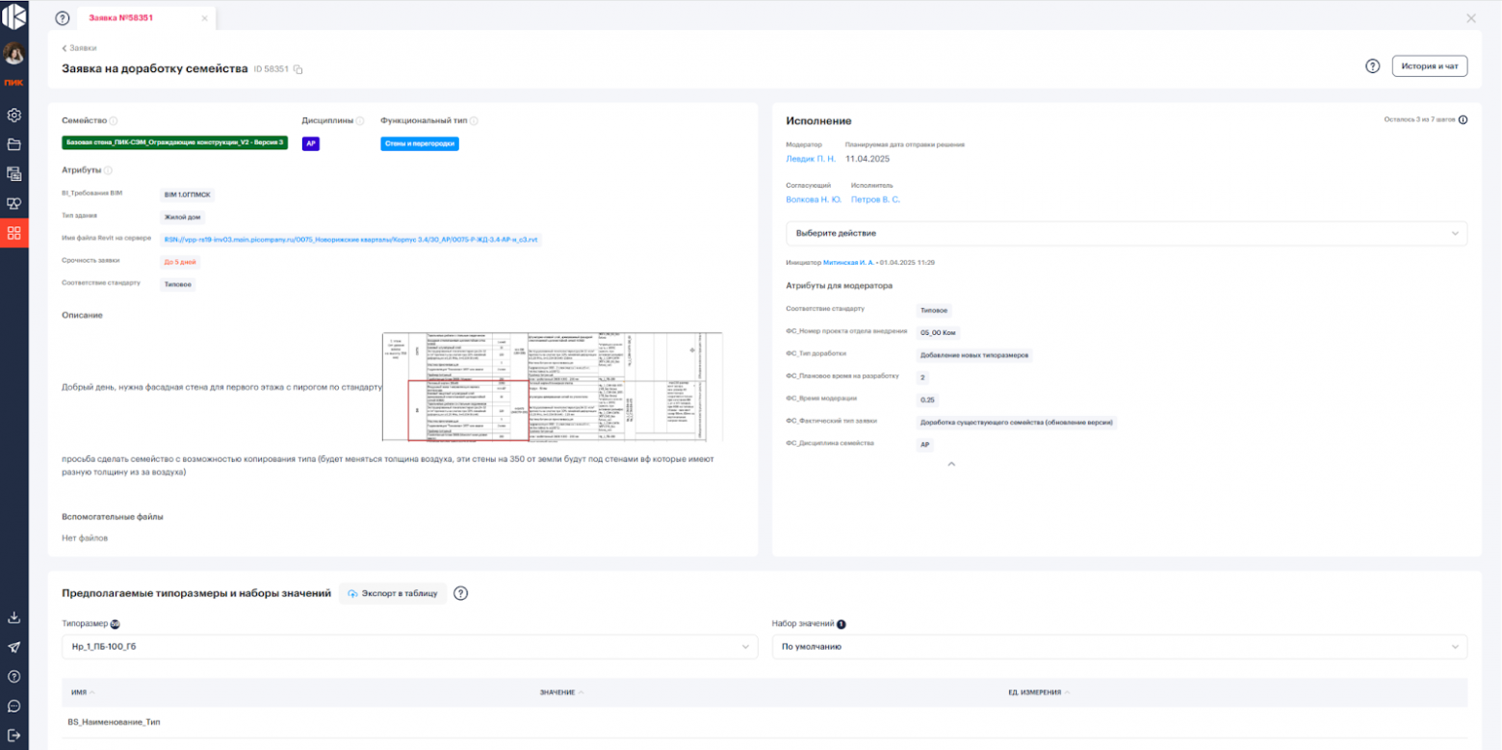Open the 'Набор значений' dropdown
The width and height of the screenshot is (1502, 750).
(x=1119, y=647)
